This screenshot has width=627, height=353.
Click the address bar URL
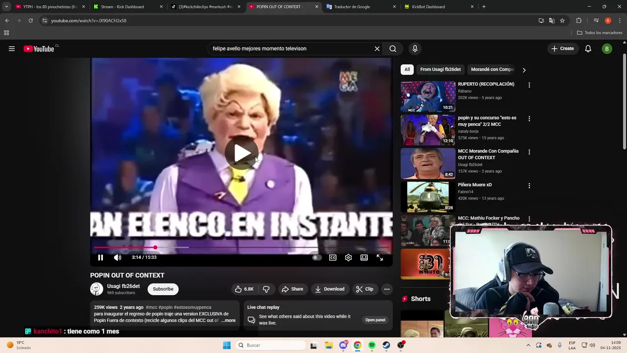click(89, 21)
